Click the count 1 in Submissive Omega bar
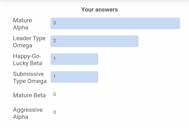Screen dimensions: 189x128 click(54, 76)
